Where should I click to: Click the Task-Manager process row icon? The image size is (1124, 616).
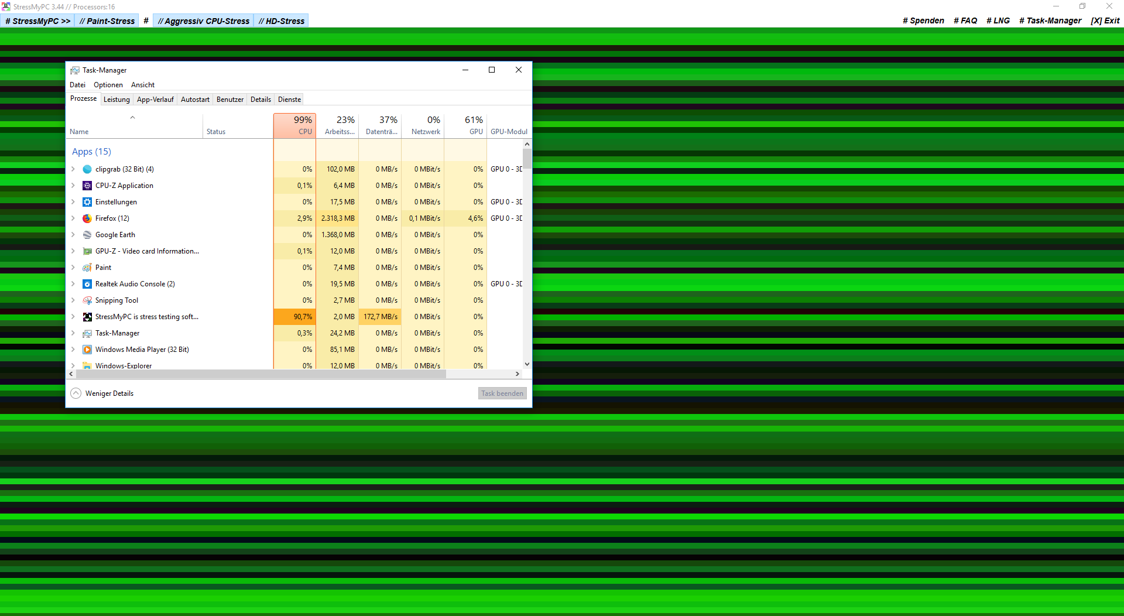(87, 333)
